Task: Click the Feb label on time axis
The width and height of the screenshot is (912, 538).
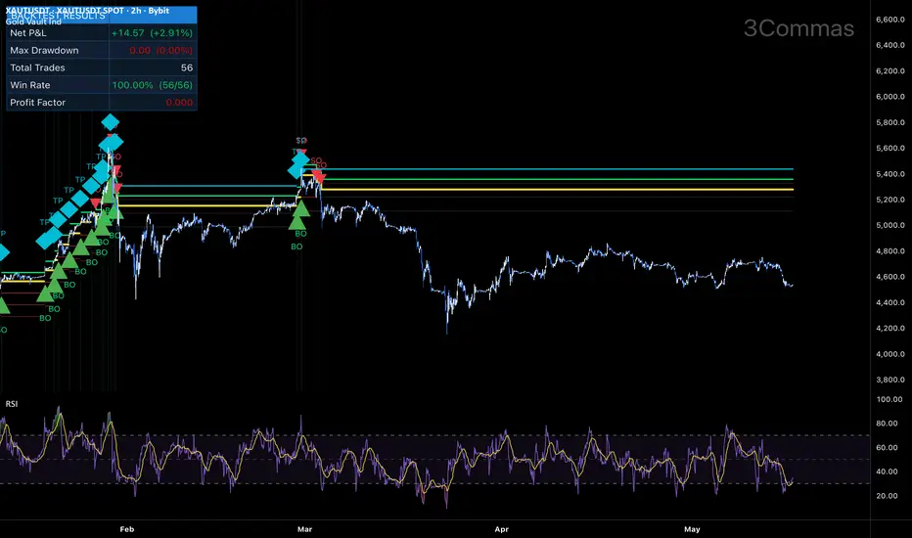Action: click(x=127, y=529)
